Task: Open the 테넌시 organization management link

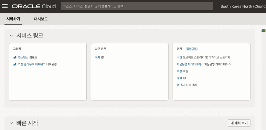Action: pyautogui.click(x=181, y=85)
